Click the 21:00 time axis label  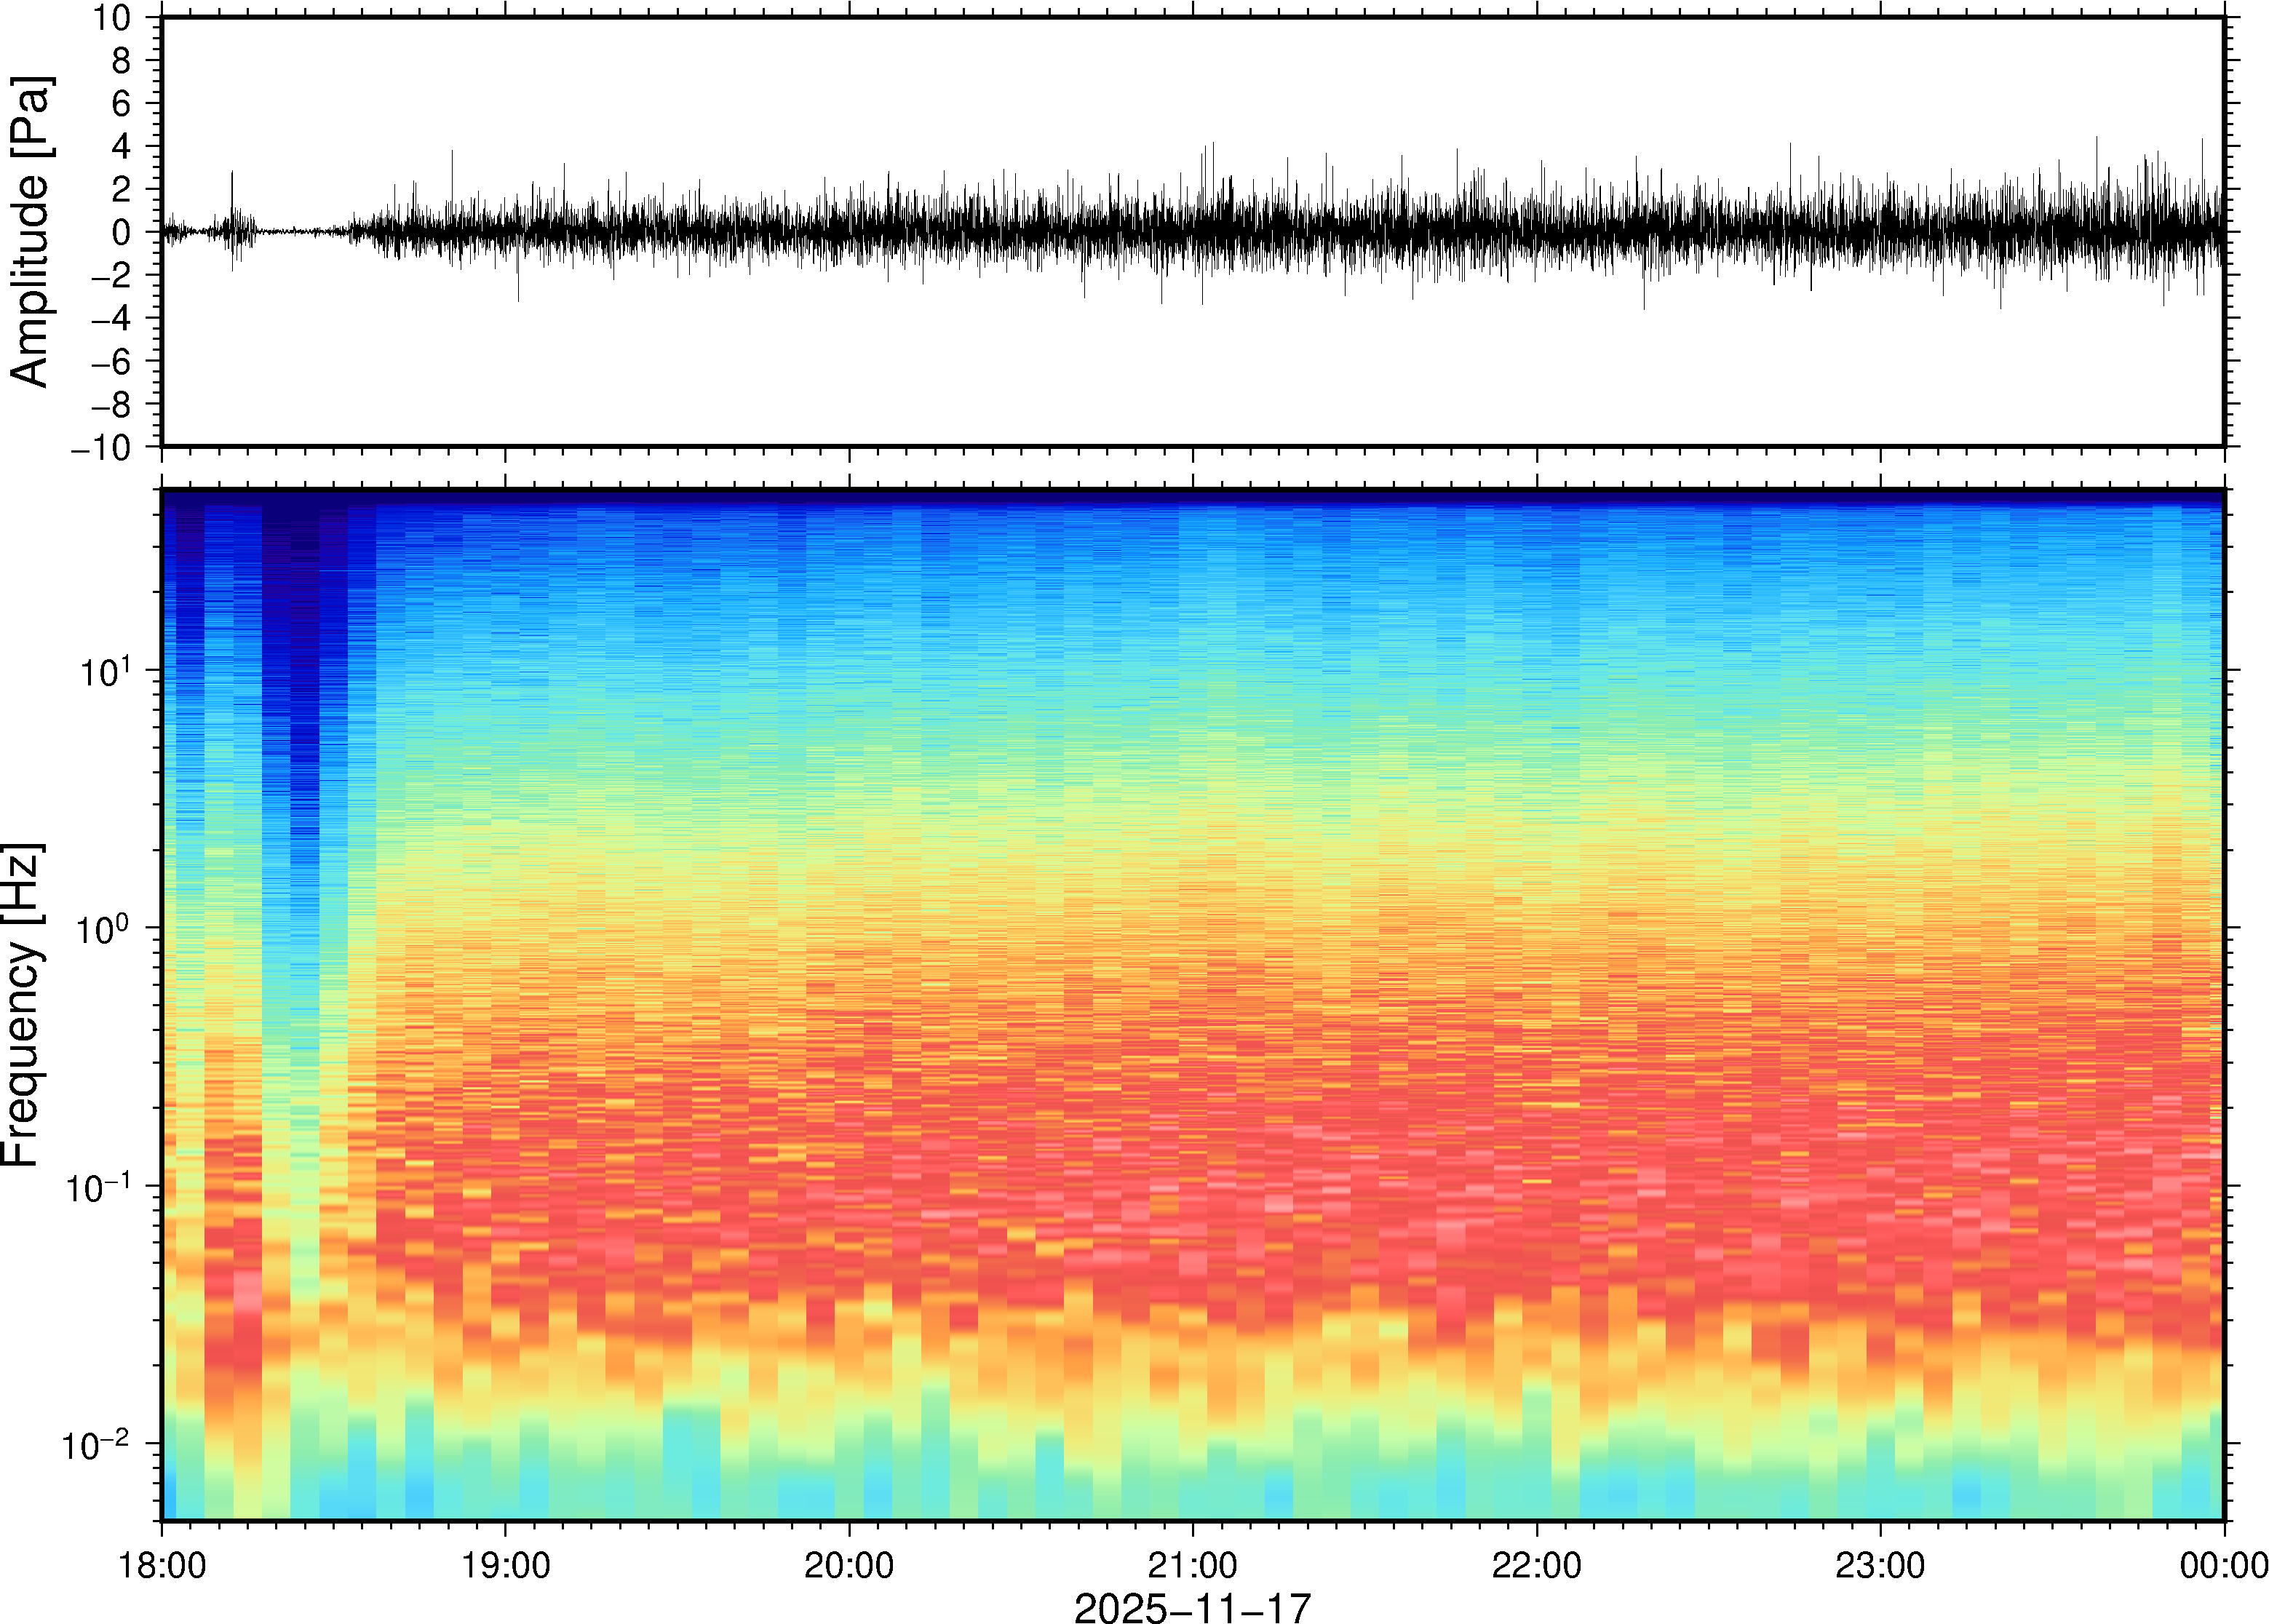(x=1192, y=1565)
